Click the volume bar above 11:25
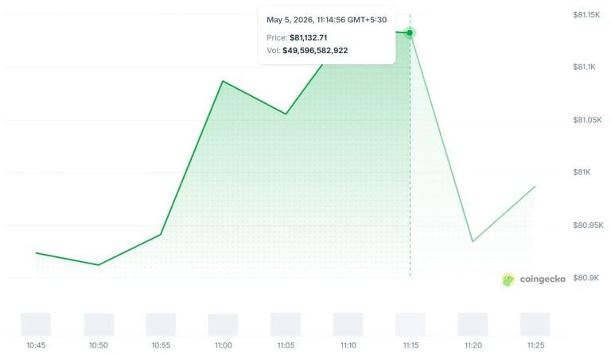 [x=535, y=324]
